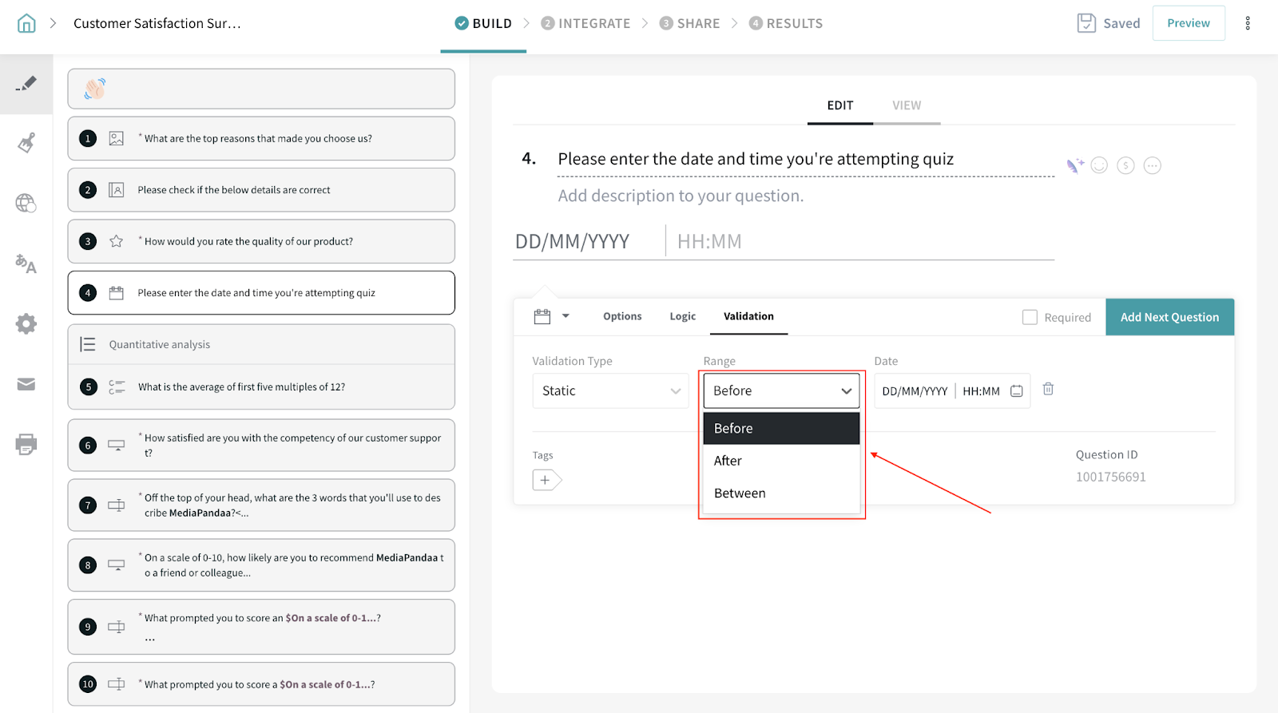Click the printer icon in the sidebar
This screenshot has width=1278, height=713.
(x=26, y=444)
